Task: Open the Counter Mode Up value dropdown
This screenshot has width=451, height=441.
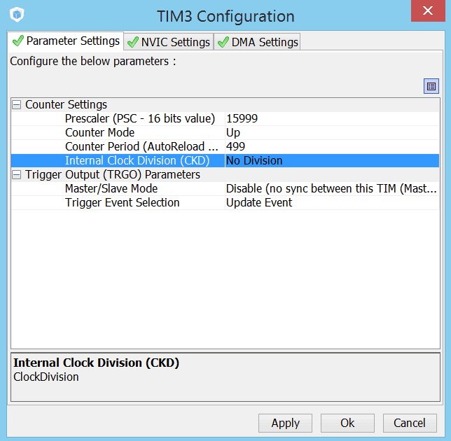Action: pos(331,133)
